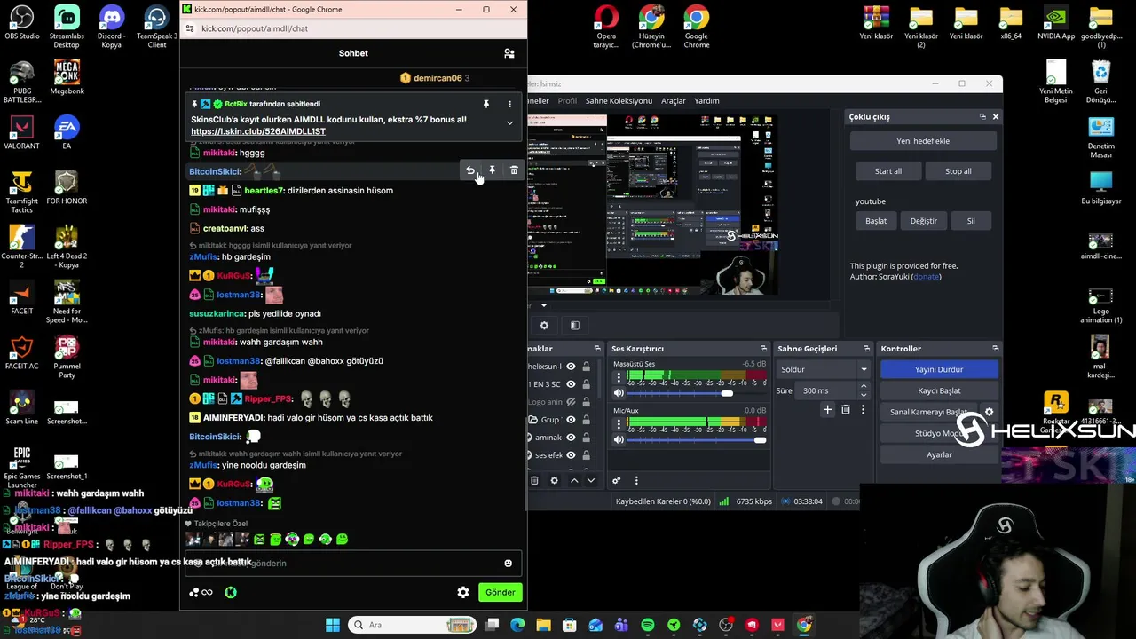The width and height of the screenshot is (1136, 639).
Task: Remove the scene transition with trash icon
Action: (846, 410)
